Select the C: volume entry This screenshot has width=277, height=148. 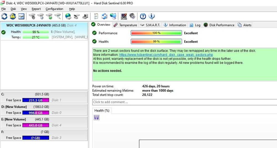pos(44,97)
